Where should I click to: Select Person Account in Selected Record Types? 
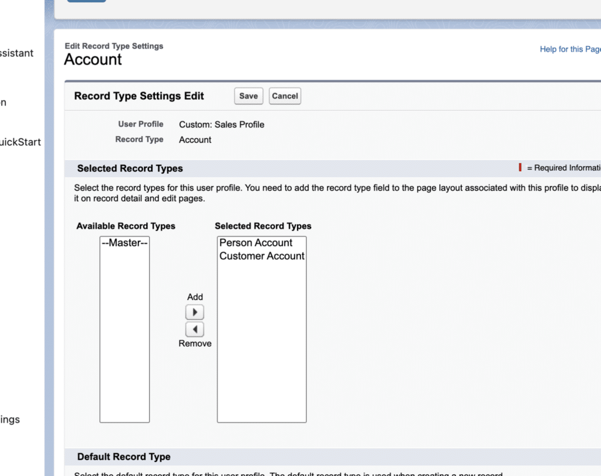[x=256, y=243]
